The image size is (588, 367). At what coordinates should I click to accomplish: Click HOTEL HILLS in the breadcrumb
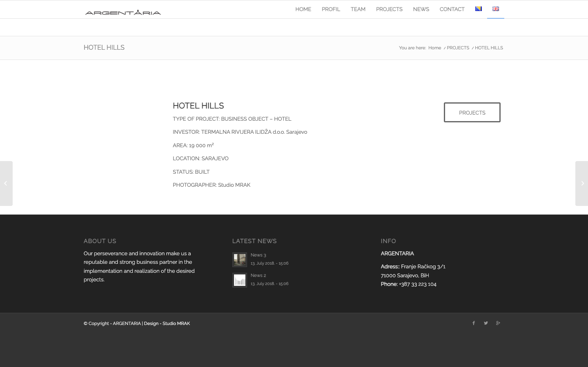click(x=489, y=48)
